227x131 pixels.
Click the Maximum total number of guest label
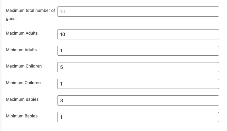(x=30, y=15)
